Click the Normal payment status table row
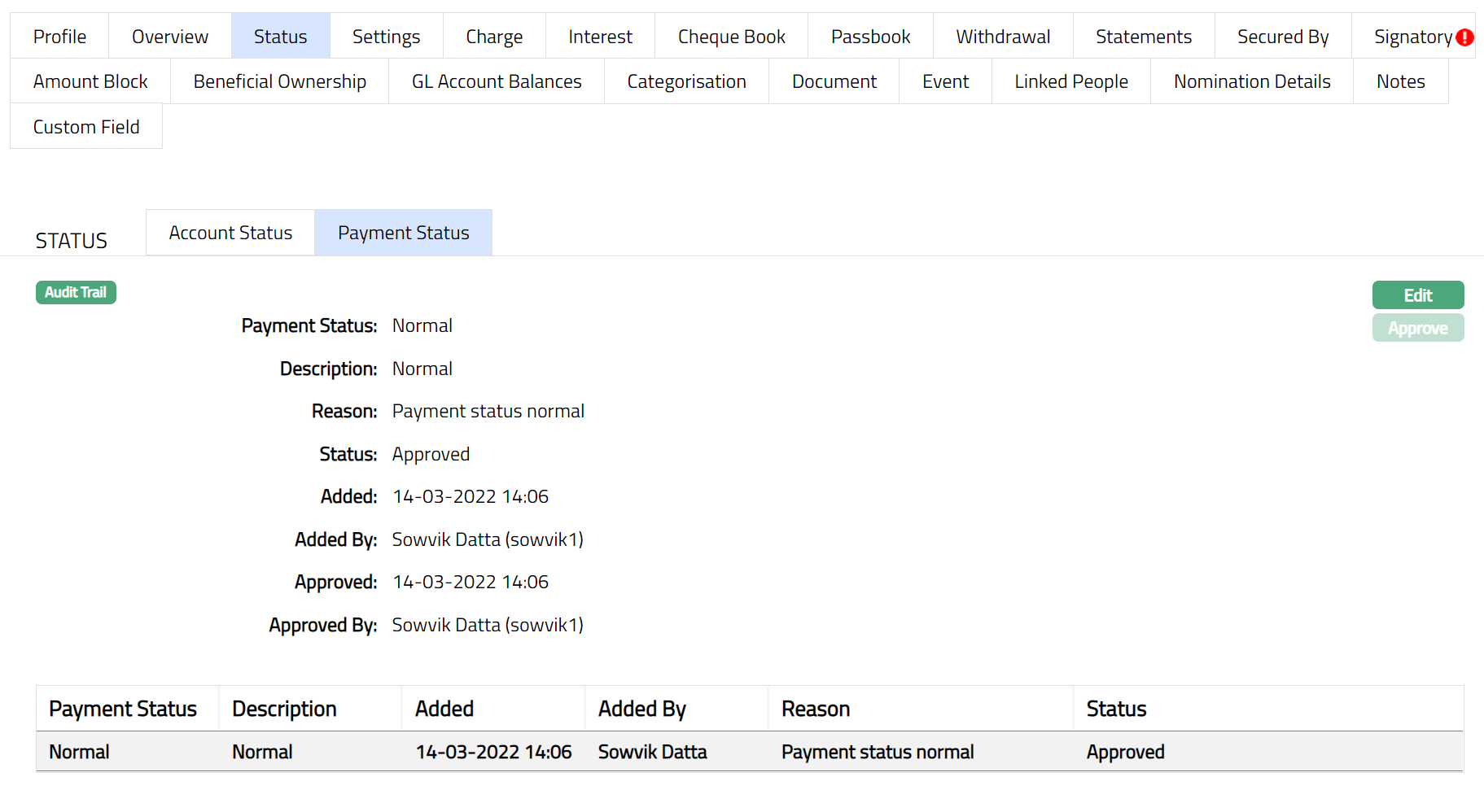This screenshot has width=1484, height=790. [x=749, y=752]
